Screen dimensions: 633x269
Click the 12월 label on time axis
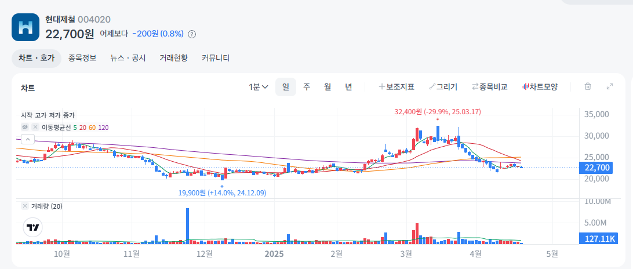[x=205, y=254]
